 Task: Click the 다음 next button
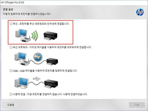pos(137,105)
